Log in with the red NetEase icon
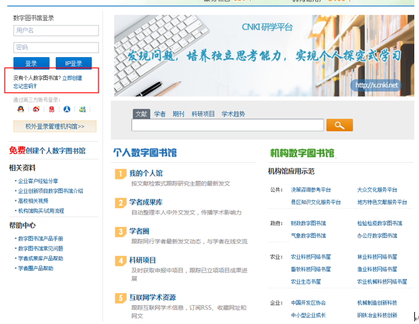Viewport: 419px width, 324px height. [52, 109]
